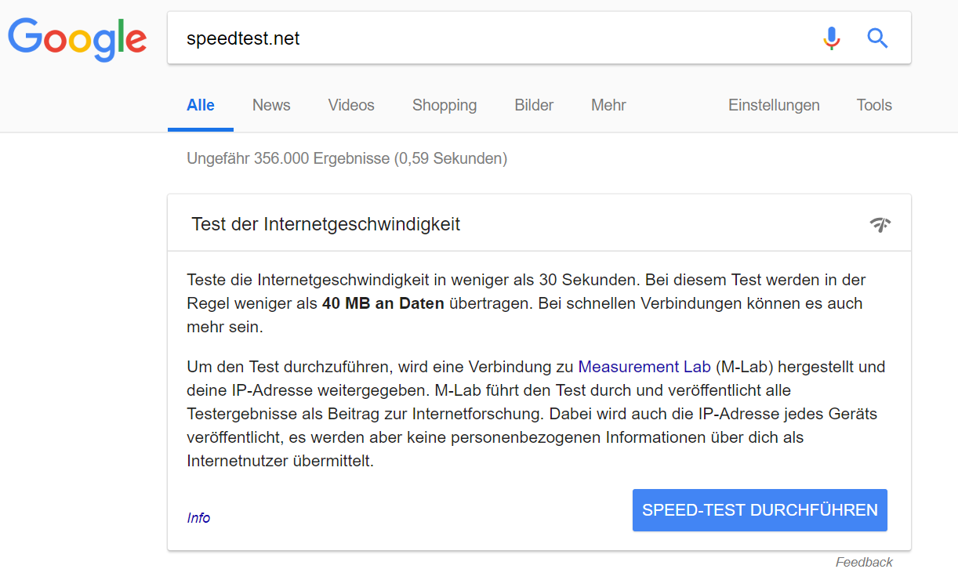Open the Einstellungen menu
958x587 pixels.
tap(774, 104)
